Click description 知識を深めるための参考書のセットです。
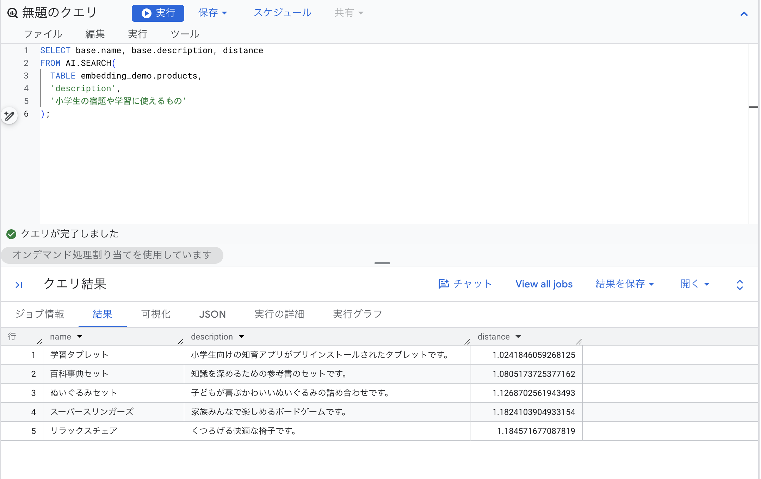The image size is (761, 479). point(270,374)
